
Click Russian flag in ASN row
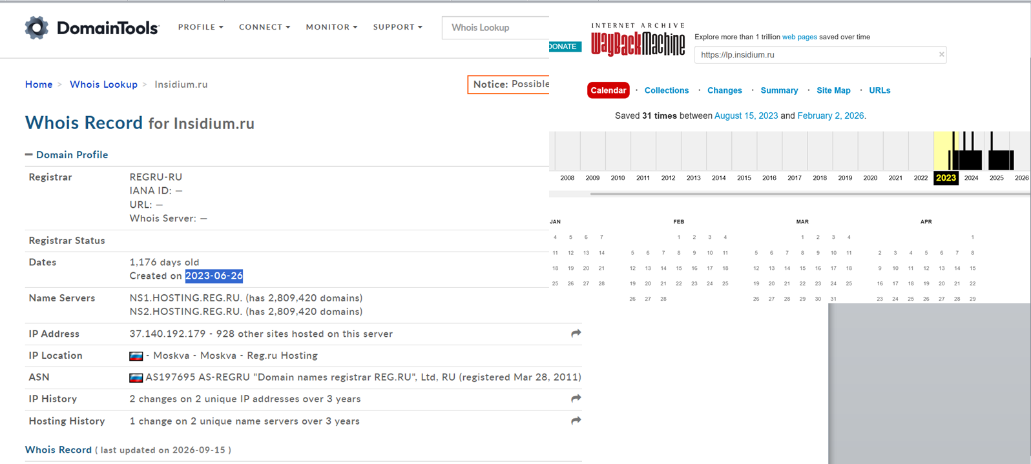pos(136,378)
